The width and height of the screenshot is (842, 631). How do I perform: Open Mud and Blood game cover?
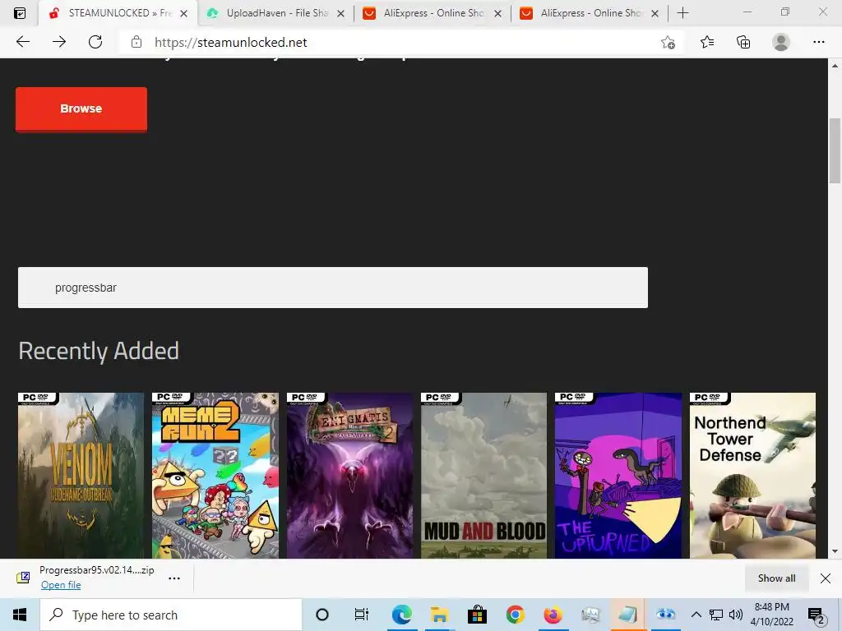tap(483, 476)
